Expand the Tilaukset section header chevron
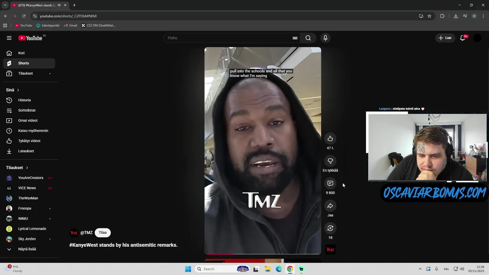Viewport: 489px width, 275px height. pyautogui.click(x=27, y=168)
